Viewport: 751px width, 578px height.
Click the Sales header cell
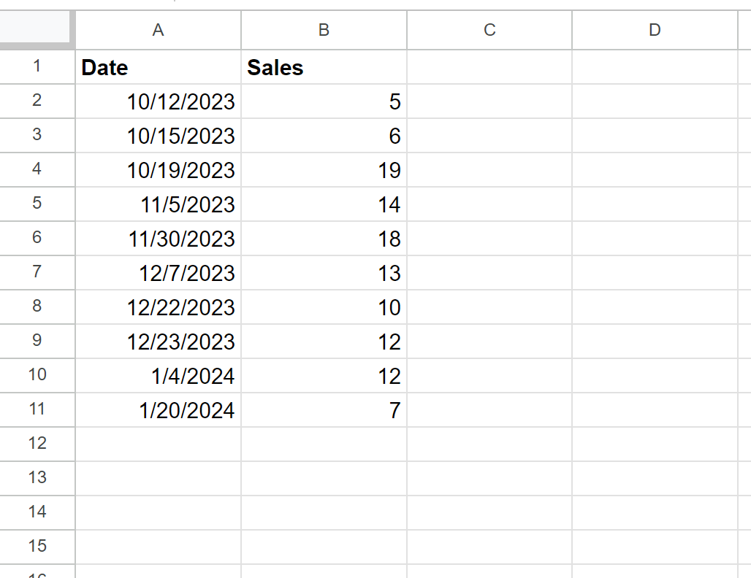[x=324, y=67]
